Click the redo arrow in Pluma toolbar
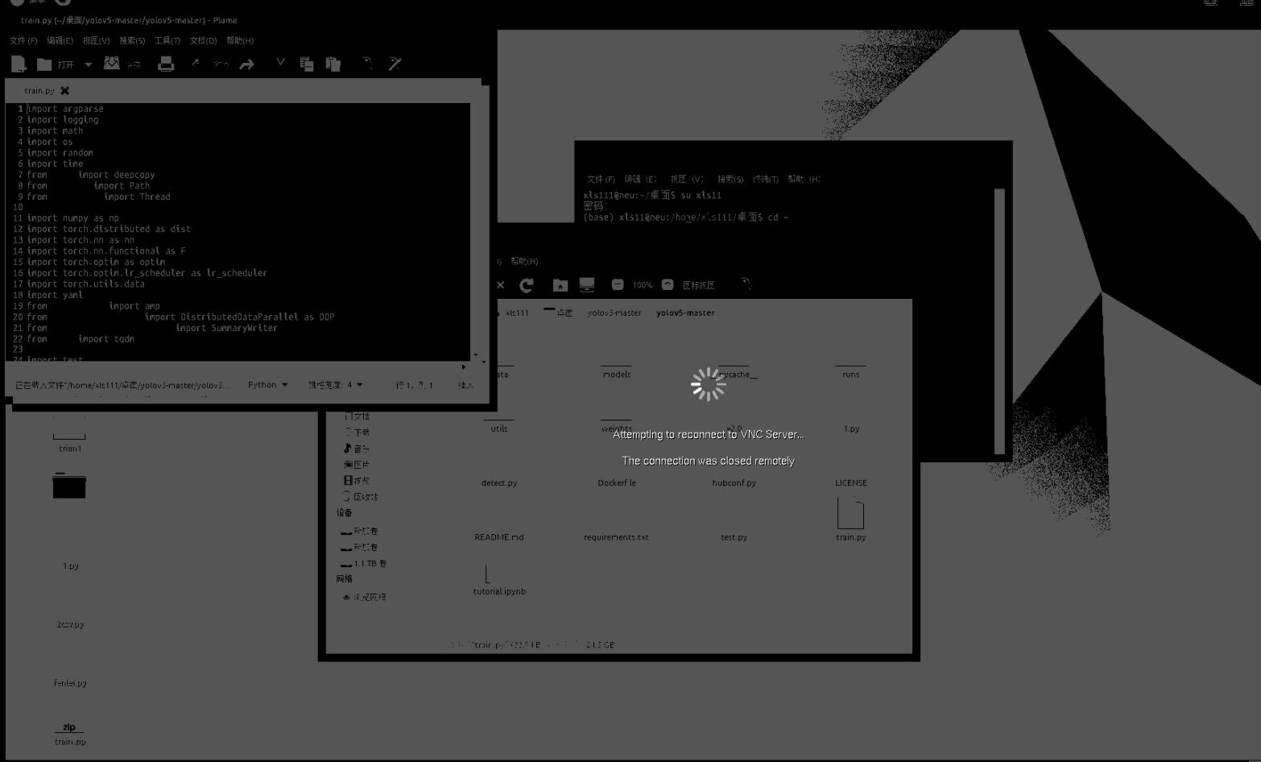 pyautogui.click(x=247, y=64)
